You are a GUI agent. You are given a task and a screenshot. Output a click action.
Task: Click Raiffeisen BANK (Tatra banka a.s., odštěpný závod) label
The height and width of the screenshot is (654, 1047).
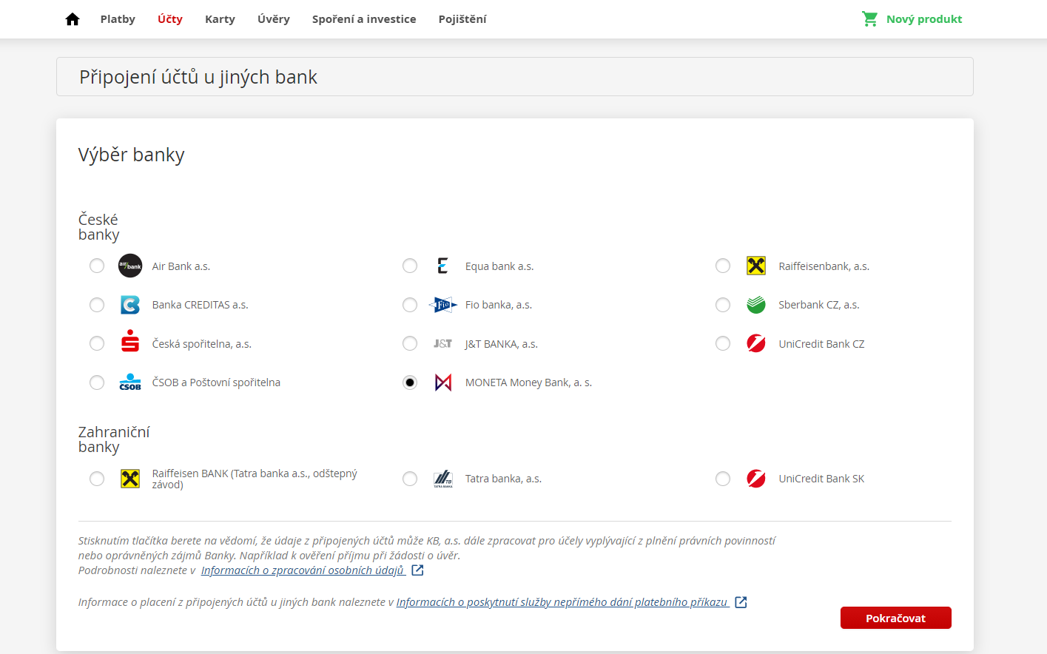pos(255,479)
